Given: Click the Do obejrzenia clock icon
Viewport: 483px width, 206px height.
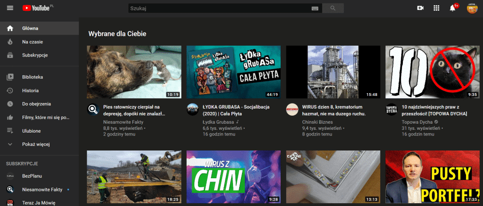Looking at the screenshot, I should pyautogui.click(x=10, y=104).
